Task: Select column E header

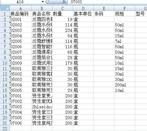Action: pos(104,8)
